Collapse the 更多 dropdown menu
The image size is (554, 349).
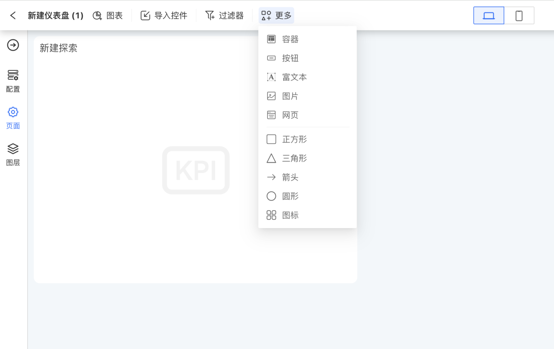click(276, 15)
